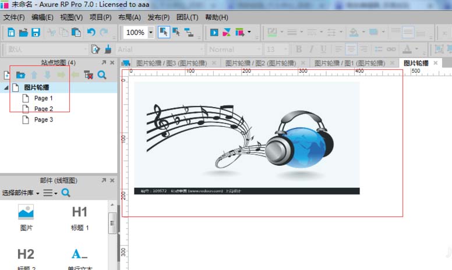
Task: Open the 100% zoom dropdown arrow
Action: [x=151, y=32]
